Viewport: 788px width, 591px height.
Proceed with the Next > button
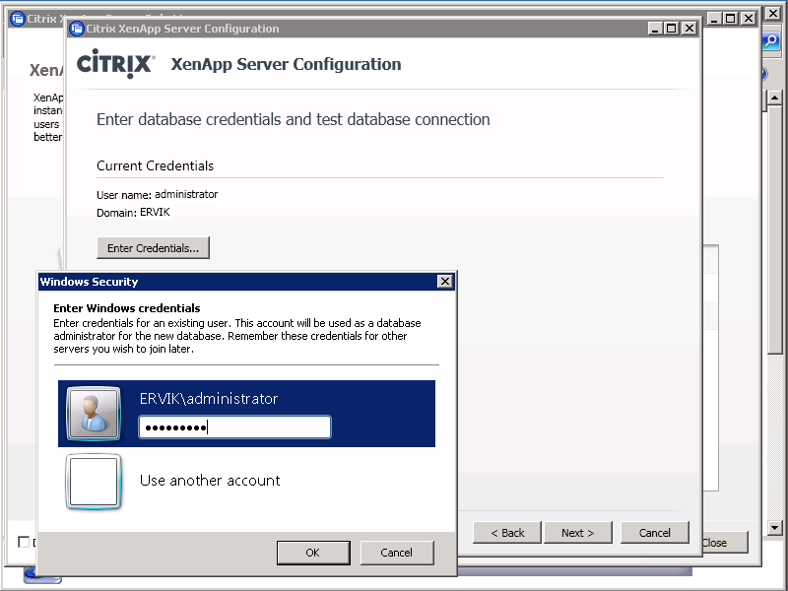tap(577, 533)
